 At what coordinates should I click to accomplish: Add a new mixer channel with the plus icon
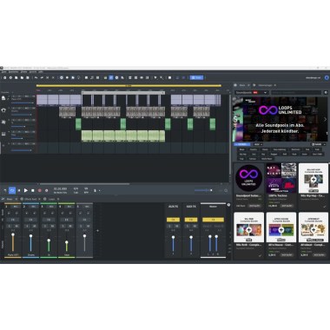[97, 231]
